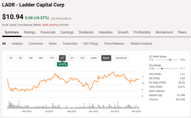The image size is (191, 118).
Task: Click the Jan 2024 axis label
Action: pyautogui.click(x=115, y=111)
